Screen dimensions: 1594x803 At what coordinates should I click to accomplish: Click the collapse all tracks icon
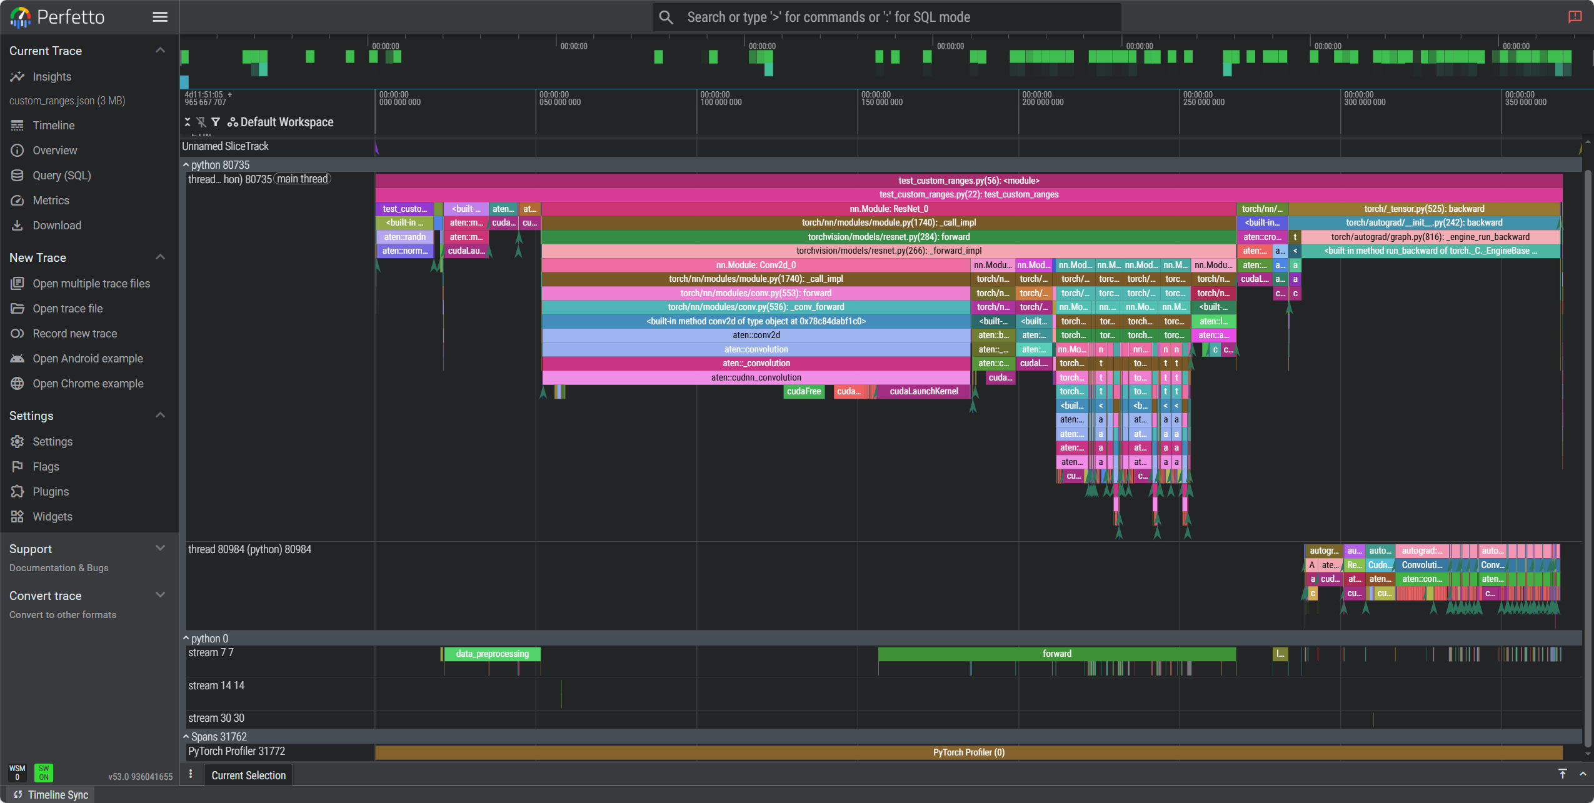coord(188,122)
